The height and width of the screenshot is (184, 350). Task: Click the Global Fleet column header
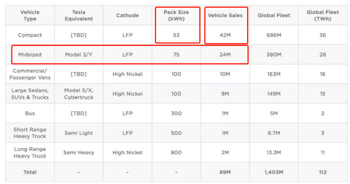pyautogui.click(x=274, y=16)
